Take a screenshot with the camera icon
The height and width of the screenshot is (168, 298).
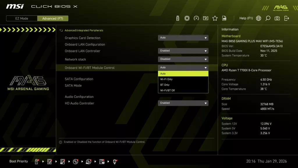pos(277,18)
